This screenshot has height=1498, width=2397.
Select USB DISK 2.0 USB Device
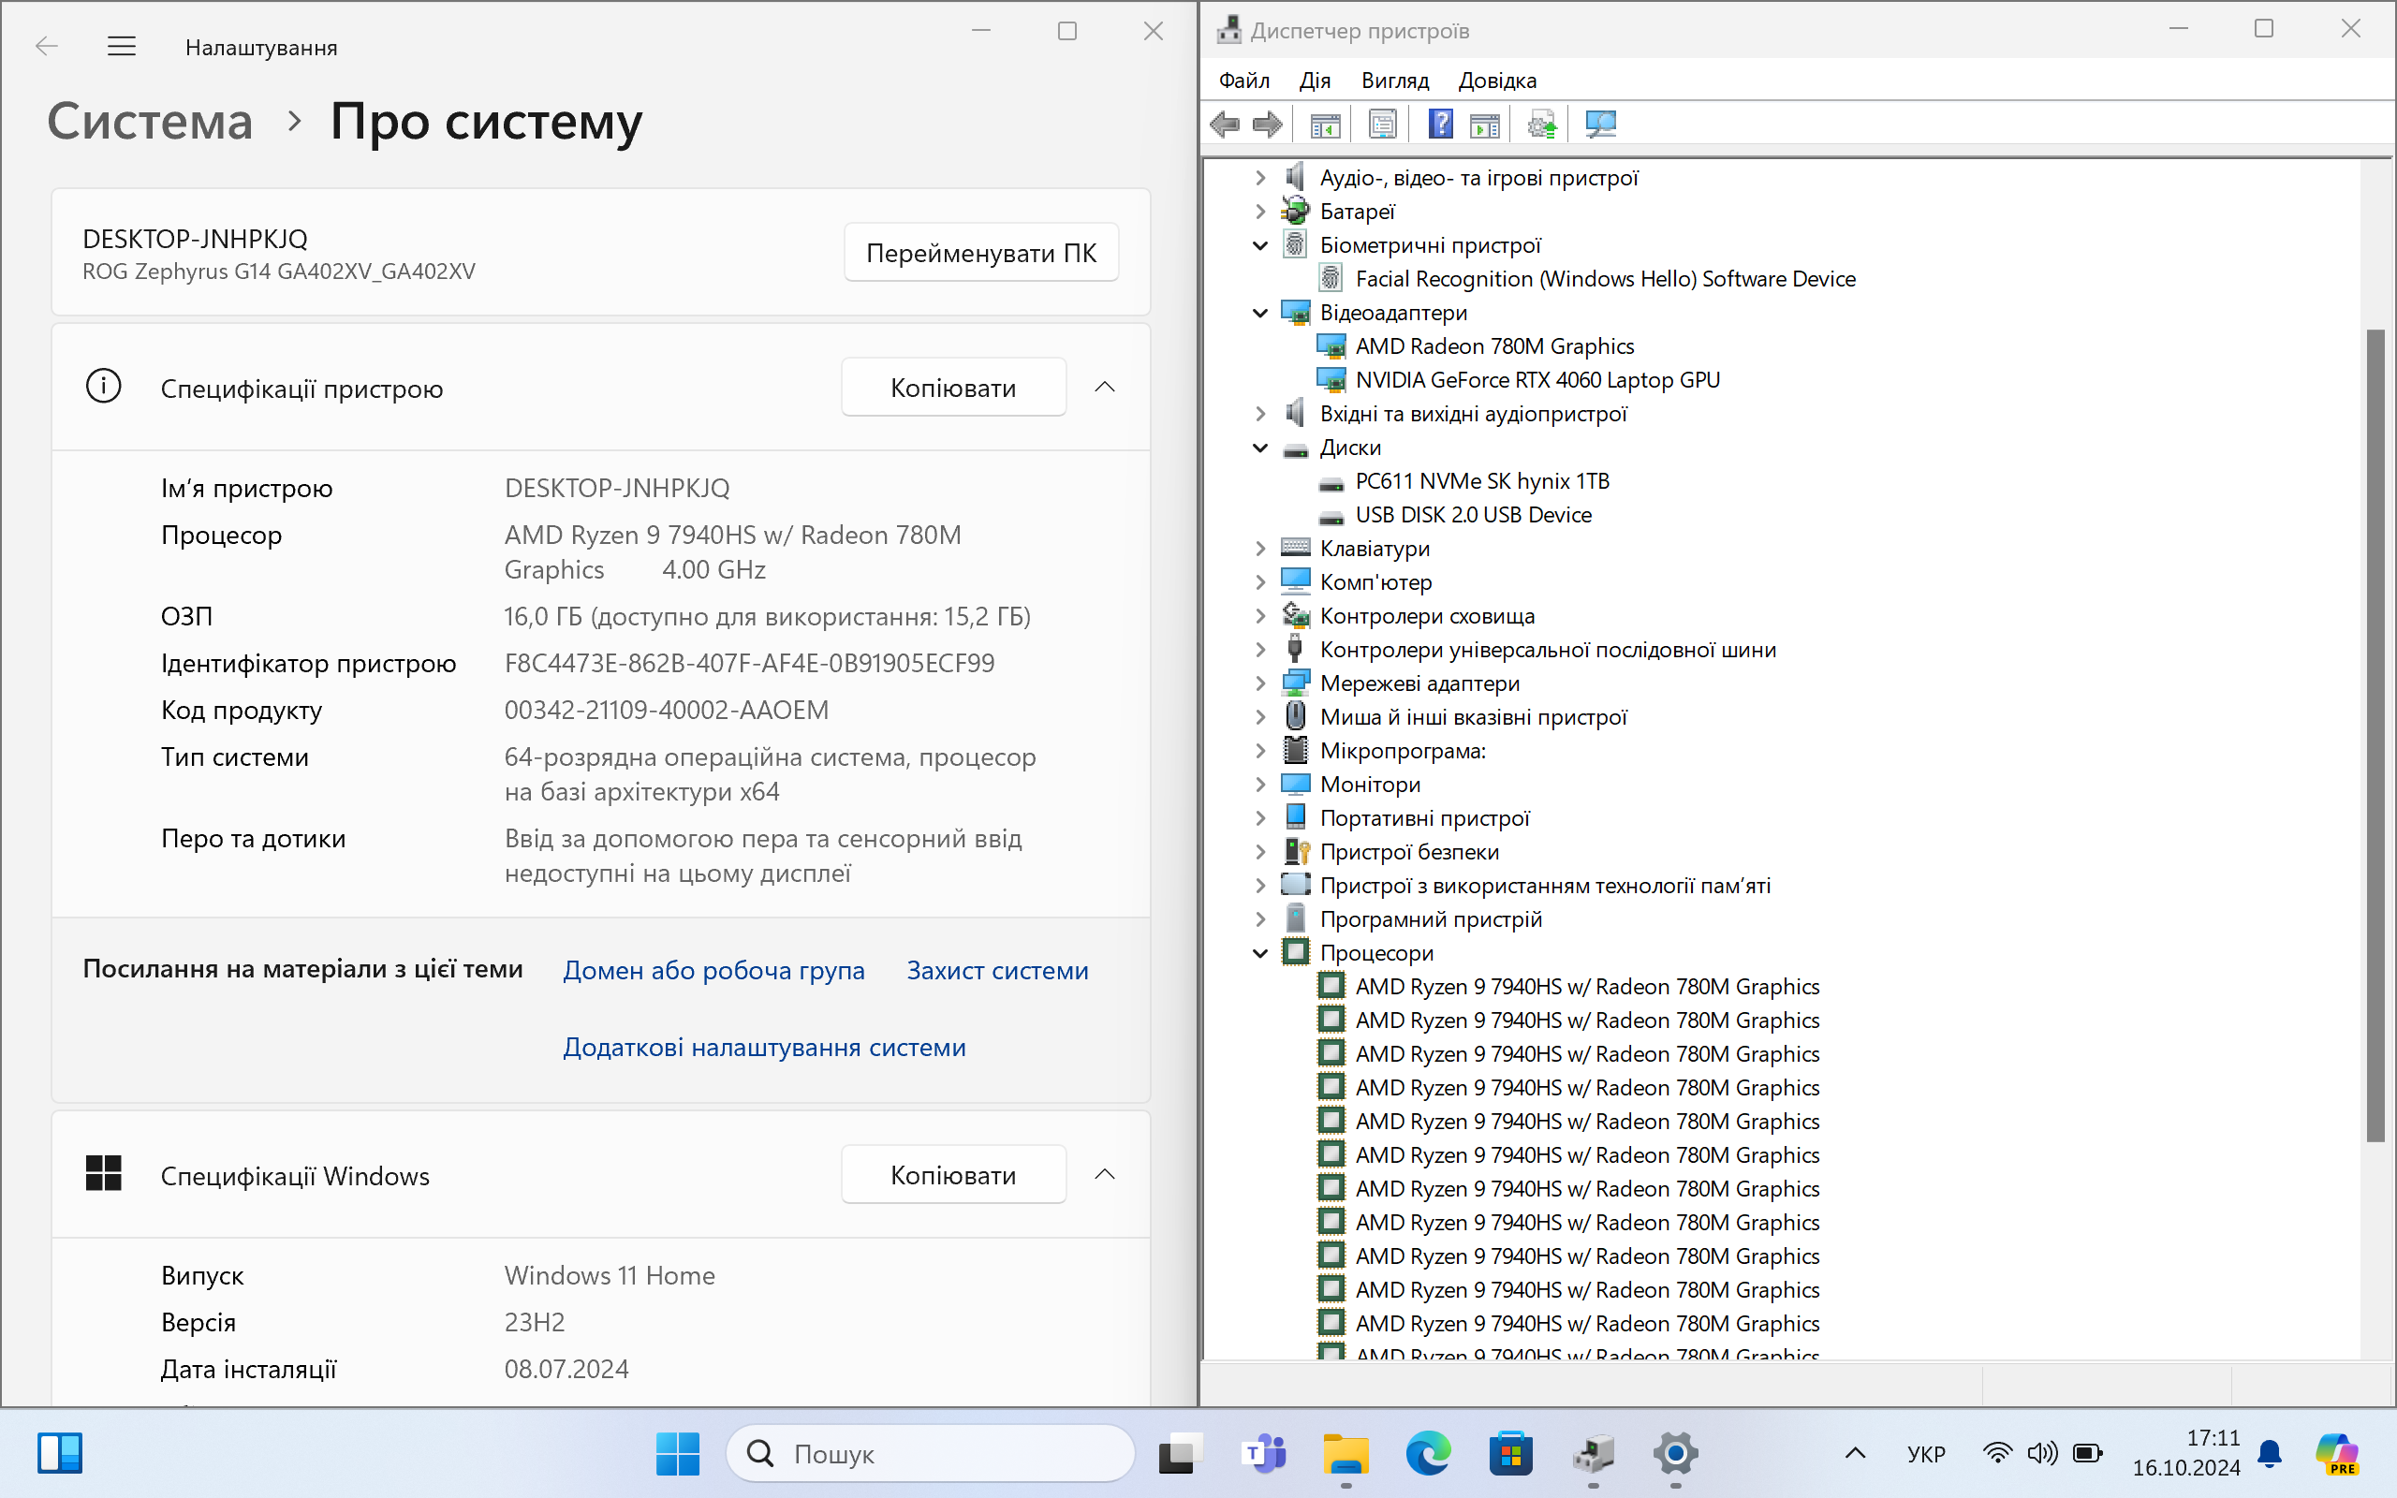pyautogui.click(x=1473, y=514)
